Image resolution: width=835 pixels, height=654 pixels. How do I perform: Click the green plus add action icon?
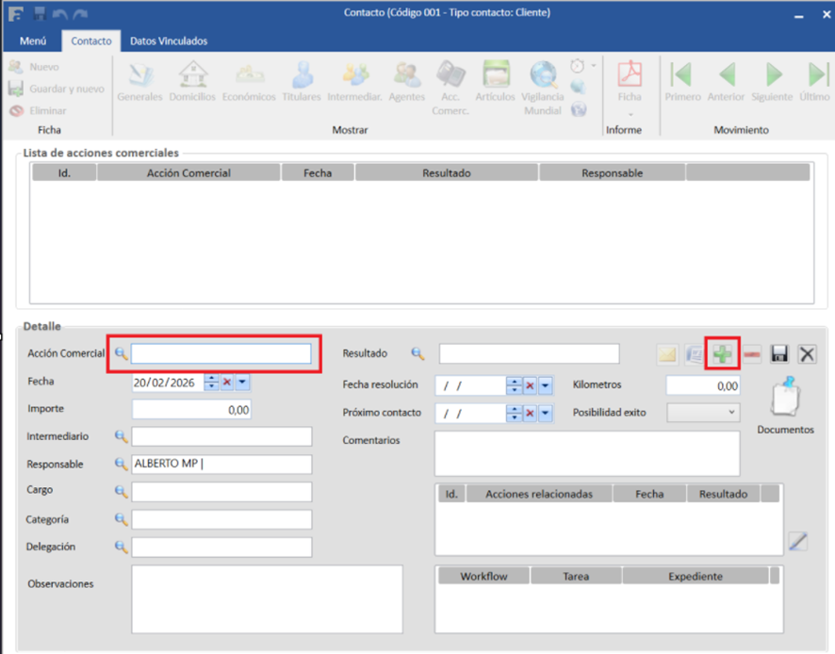[723, 354]
